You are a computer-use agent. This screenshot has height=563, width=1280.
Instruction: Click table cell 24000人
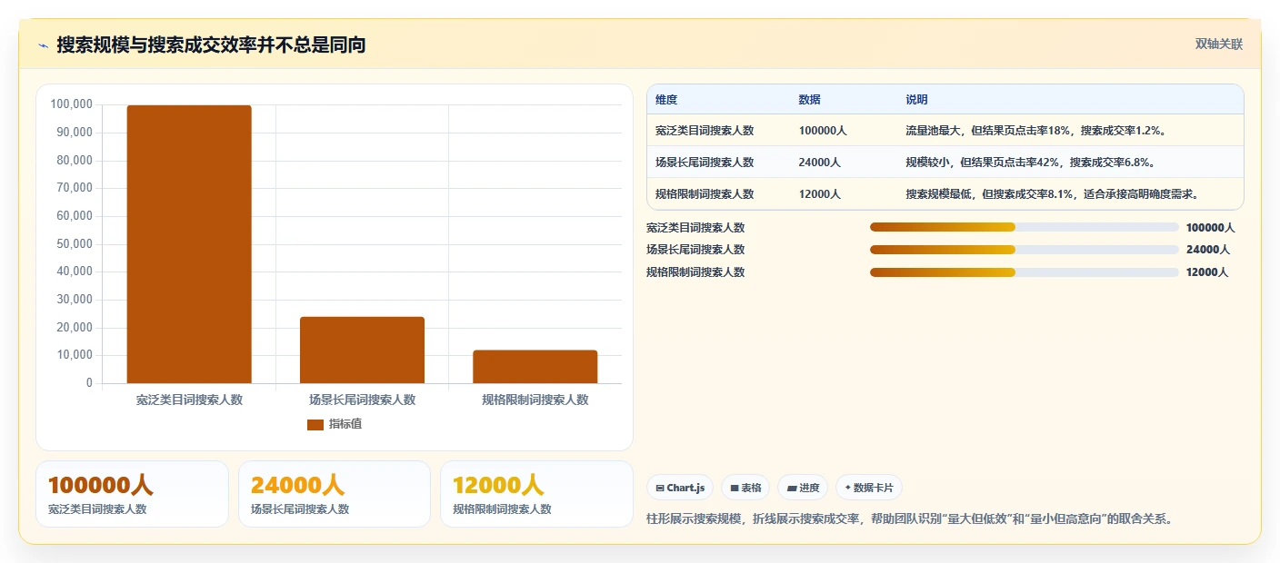point(819,163)
